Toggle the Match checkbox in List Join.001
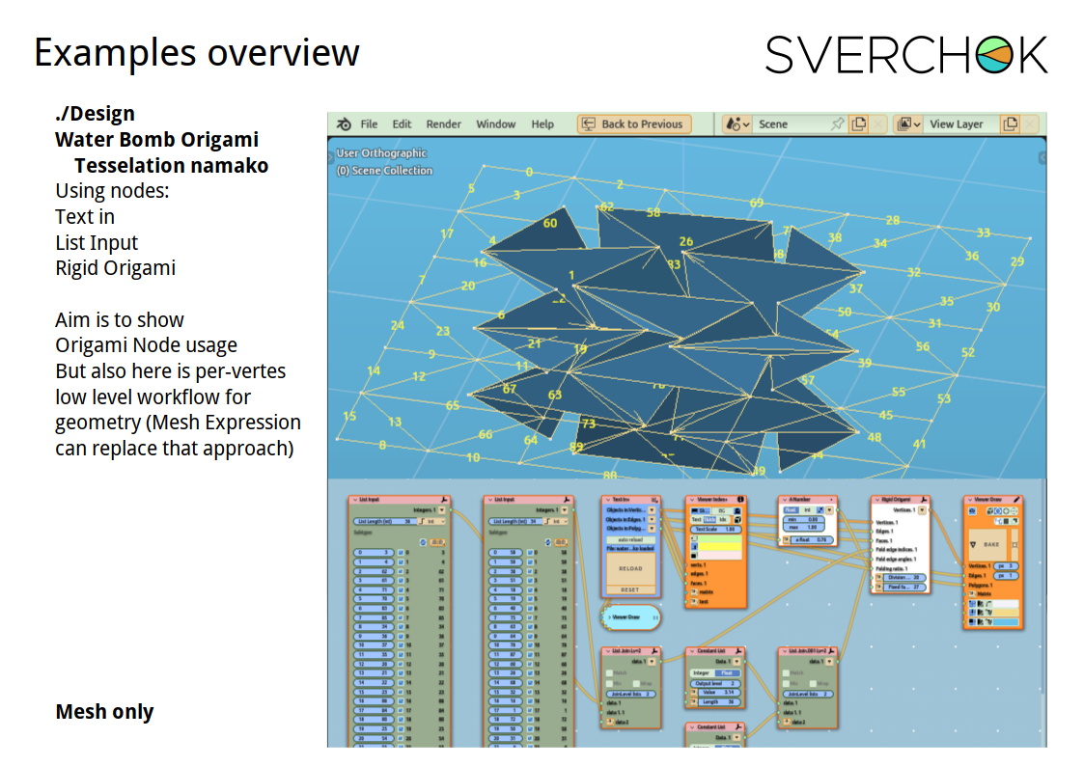Screen dimensions: 1084x766 coord(787,673)
